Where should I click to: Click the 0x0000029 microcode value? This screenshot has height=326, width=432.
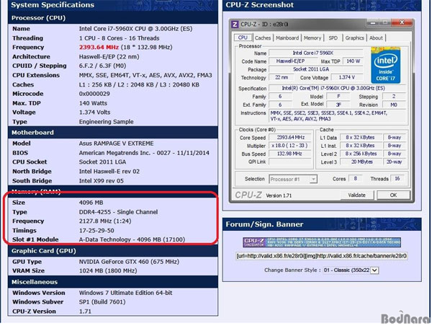point(94,94)
